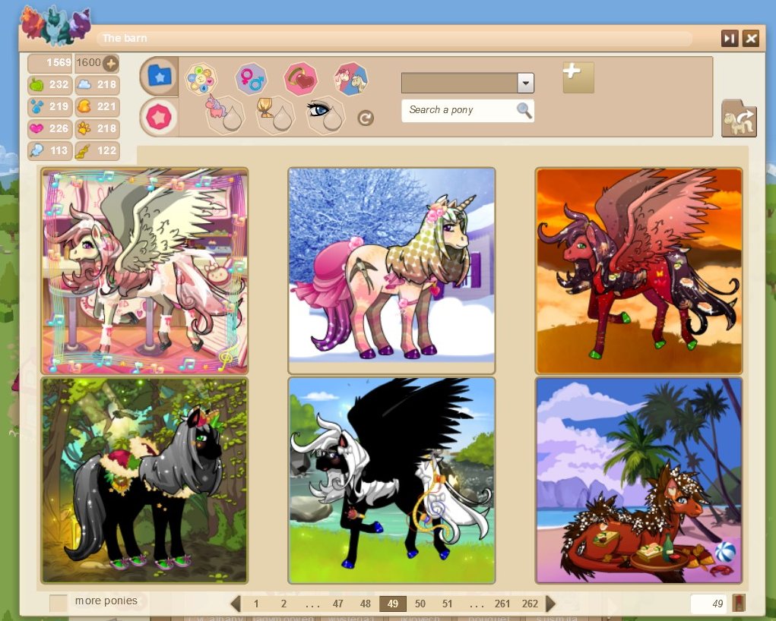Jump to page 2
Viewport: 776px width, 621px height.
point(283,604)
